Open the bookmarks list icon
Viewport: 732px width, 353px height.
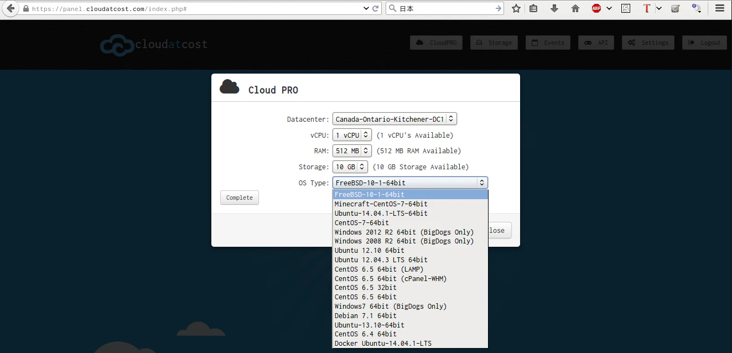click(x=533, y=9)
